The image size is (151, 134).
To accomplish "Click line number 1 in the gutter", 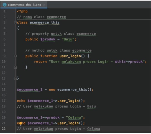I will (x=4, y=11).
